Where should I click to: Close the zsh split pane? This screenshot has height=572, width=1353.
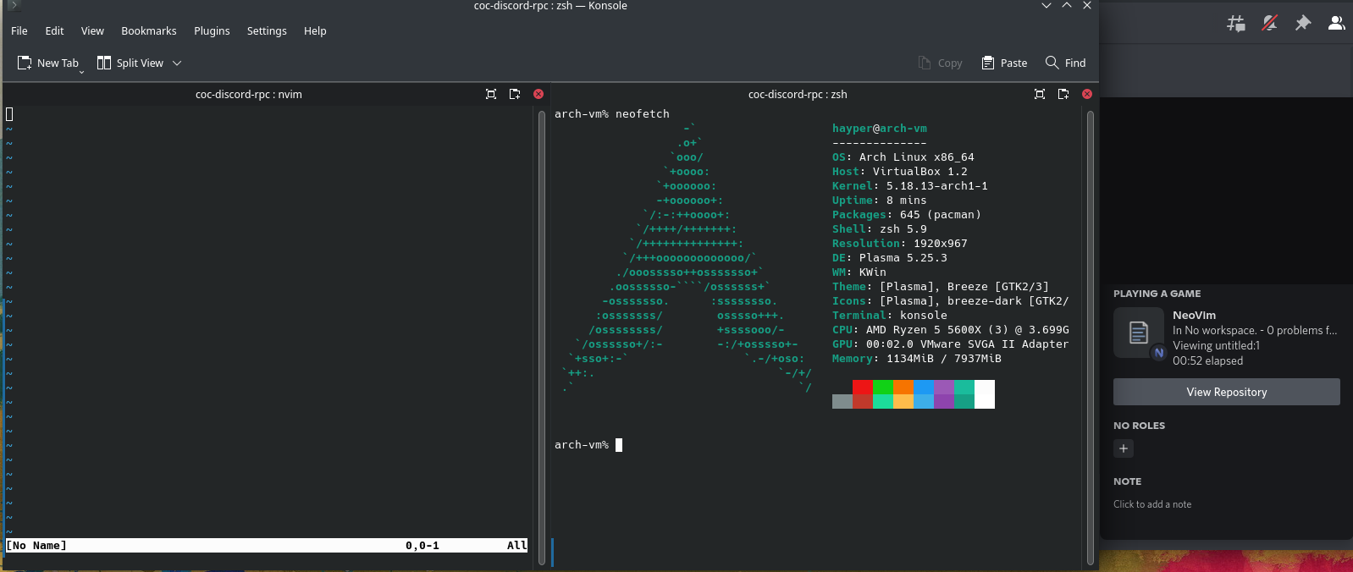[x=1087, y=94]
